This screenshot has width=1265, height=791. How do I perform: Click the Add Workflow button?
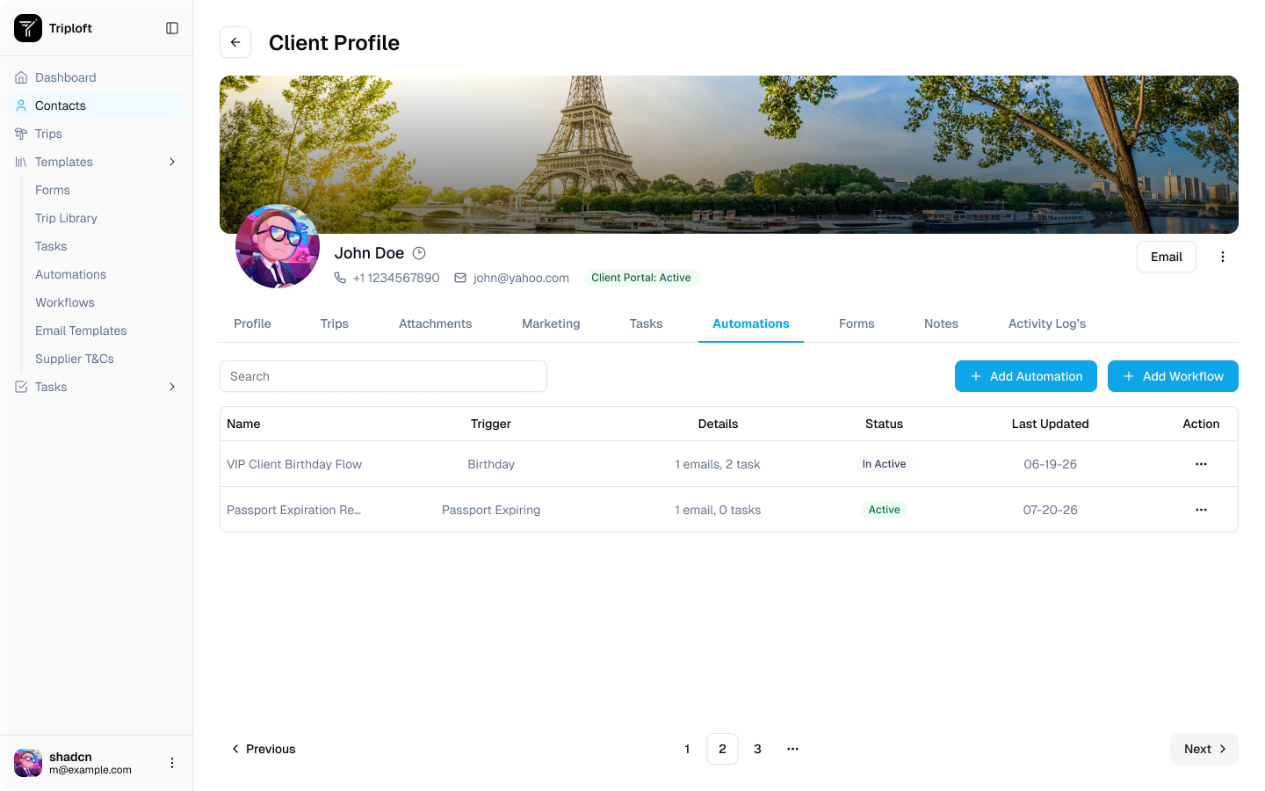[x=1173, y=376]
